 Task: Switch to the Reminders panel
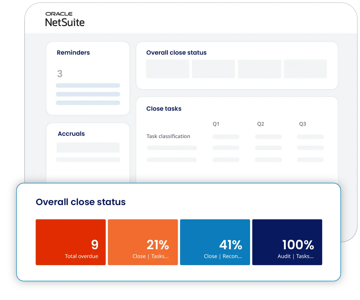pyautogui.click(x=73, y=52)
